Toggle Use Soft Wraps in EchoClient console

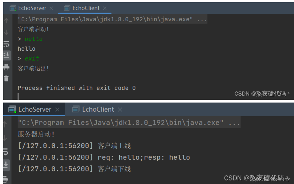pyautogui.click(x=6, y=45)
